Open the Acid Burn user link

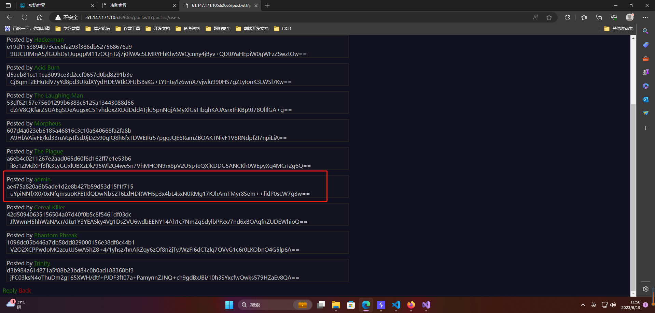(x=47, y=68)
